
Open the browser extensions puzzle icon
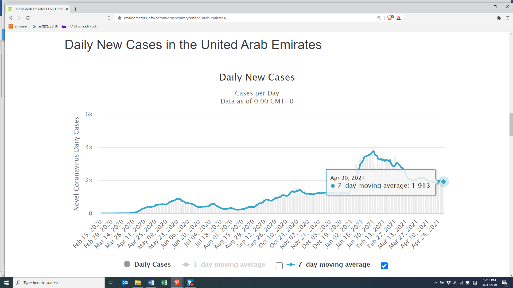tap(499, 18)
